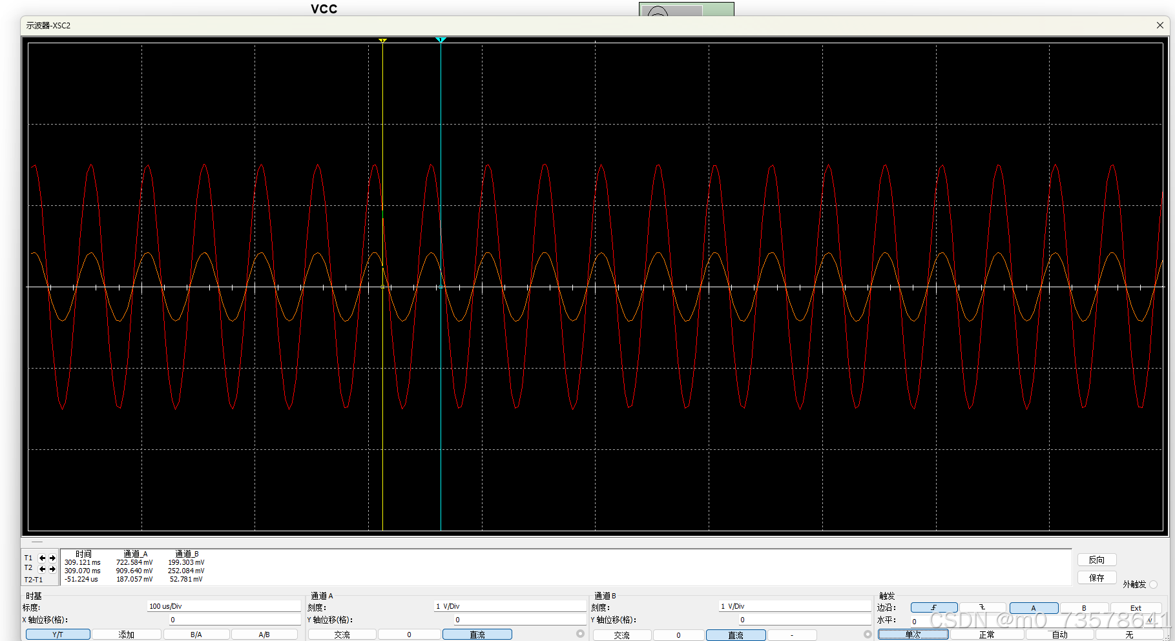Click timebase 标度 field showing 100 us/Div
This screenshot has width=1175, height=641.
[x=224, y=606]
